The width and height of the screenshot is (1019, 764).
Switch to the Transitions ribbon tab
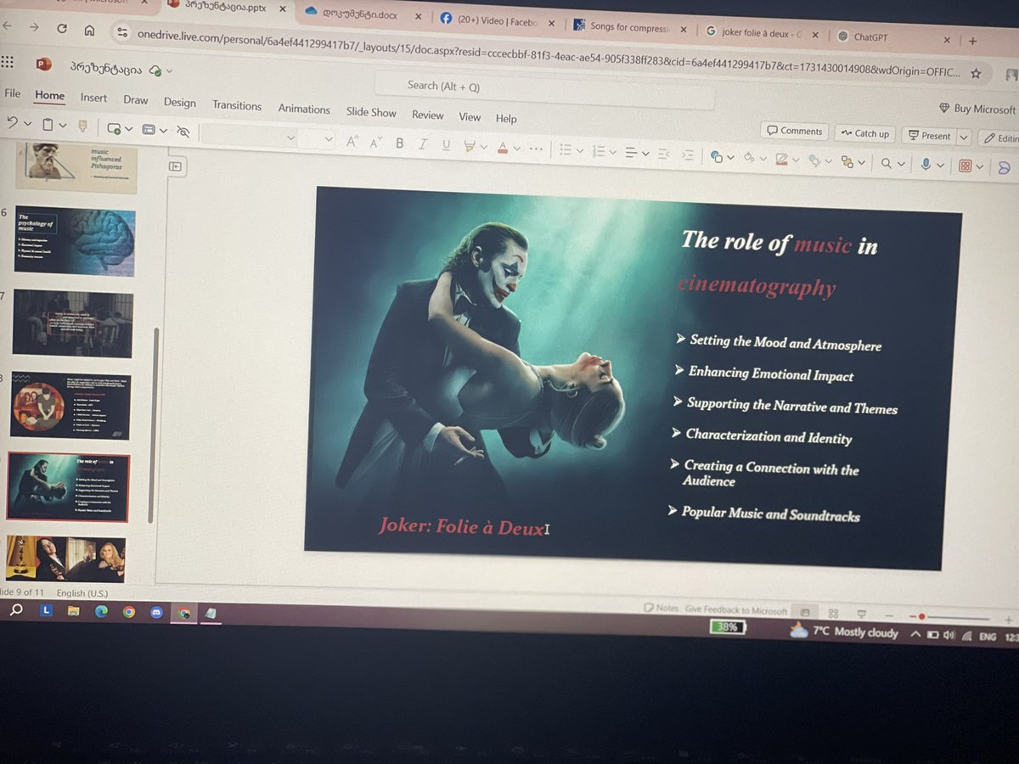point(237,105)
